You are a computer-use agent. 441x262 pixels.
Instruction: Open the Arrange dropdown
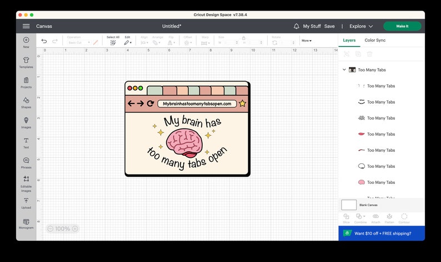157,43
